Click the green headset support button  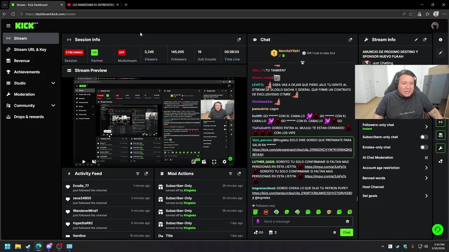point(437,230)
